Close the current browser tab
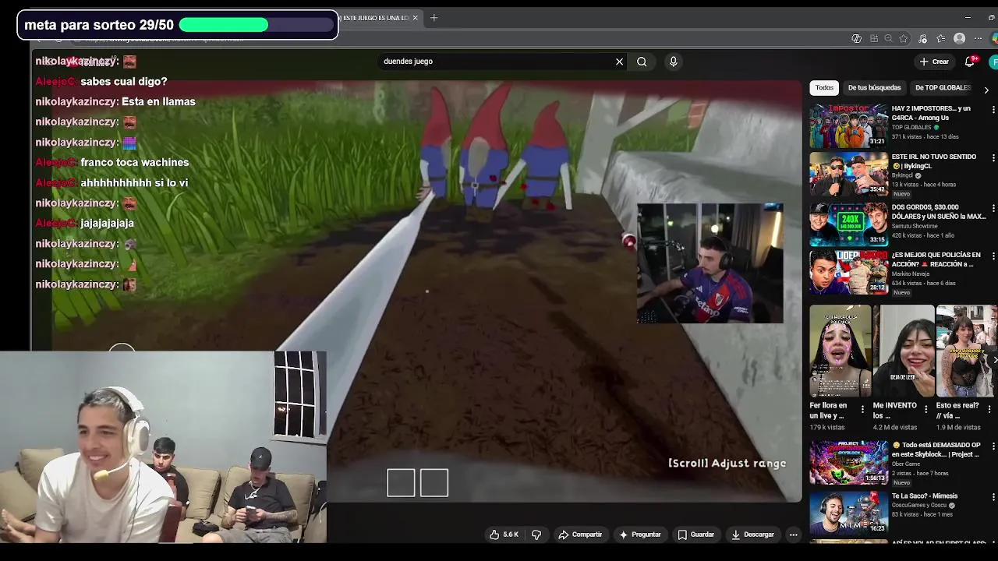998x561 pixels. pyautogui.click(x=415, y=18)
